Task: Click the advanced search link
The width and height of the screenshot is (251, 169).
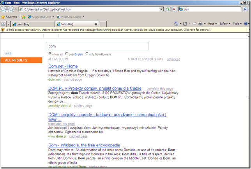Action: (173, 59)
